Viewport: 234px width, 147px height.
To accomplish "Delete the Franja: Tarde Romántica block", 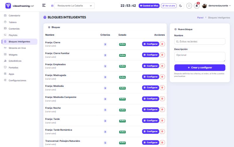I will [162, 132].
